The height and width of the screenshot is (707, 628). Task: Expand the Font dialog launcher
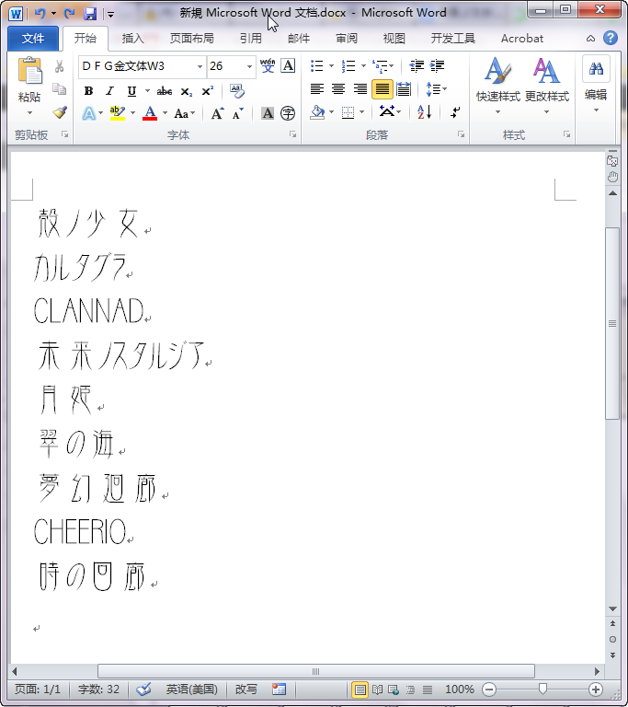(292, 134)
